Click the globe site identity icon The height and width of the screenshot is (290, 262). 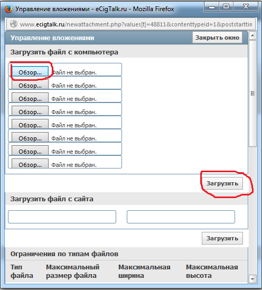click(x=14, y=24)
